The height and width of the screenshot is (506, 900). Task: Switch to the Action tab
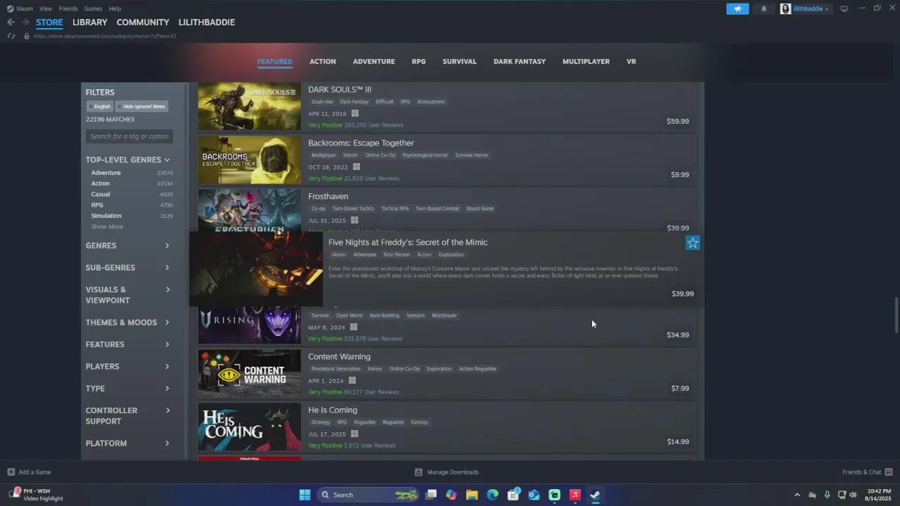point(323,62)
